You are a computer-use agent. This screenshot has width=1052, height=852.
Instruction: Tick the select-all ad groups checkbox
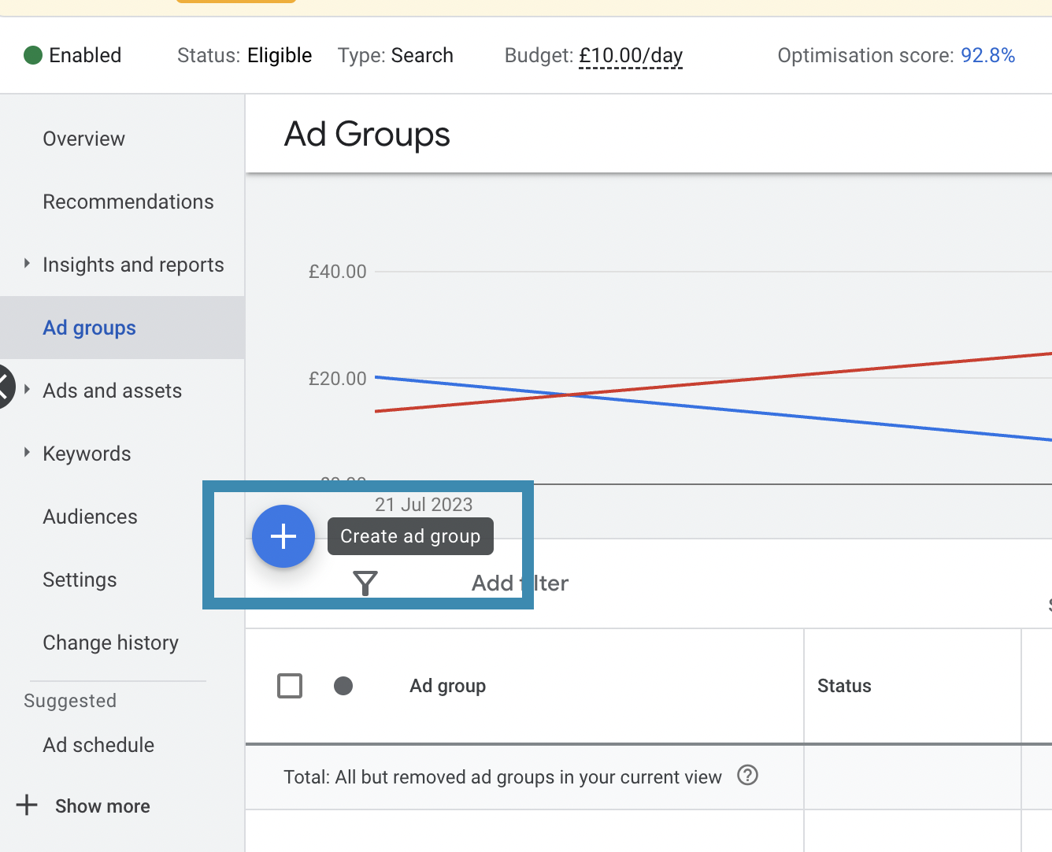point(290,686)
